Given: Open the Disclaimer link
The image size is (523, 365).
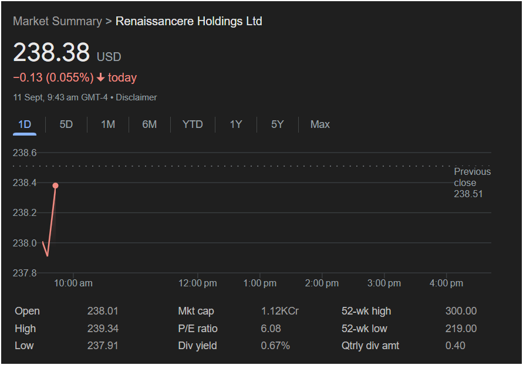Looking at the screenshot, I should (x=136, y=97).
